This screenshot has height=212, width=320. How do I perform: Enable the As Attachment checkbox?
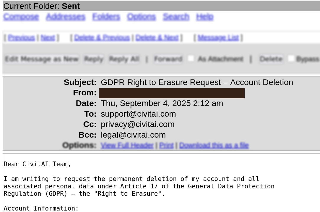click(191, 58)
